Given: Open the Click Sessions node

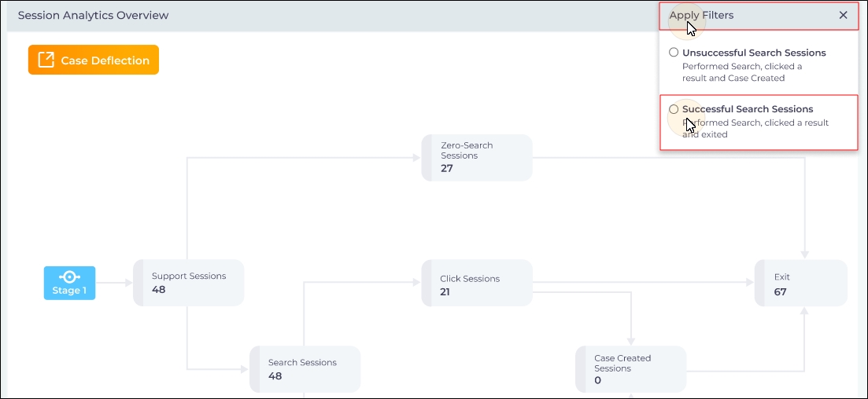Looking at the screenshot, I should pyautogui.click(x=477, y=284).
